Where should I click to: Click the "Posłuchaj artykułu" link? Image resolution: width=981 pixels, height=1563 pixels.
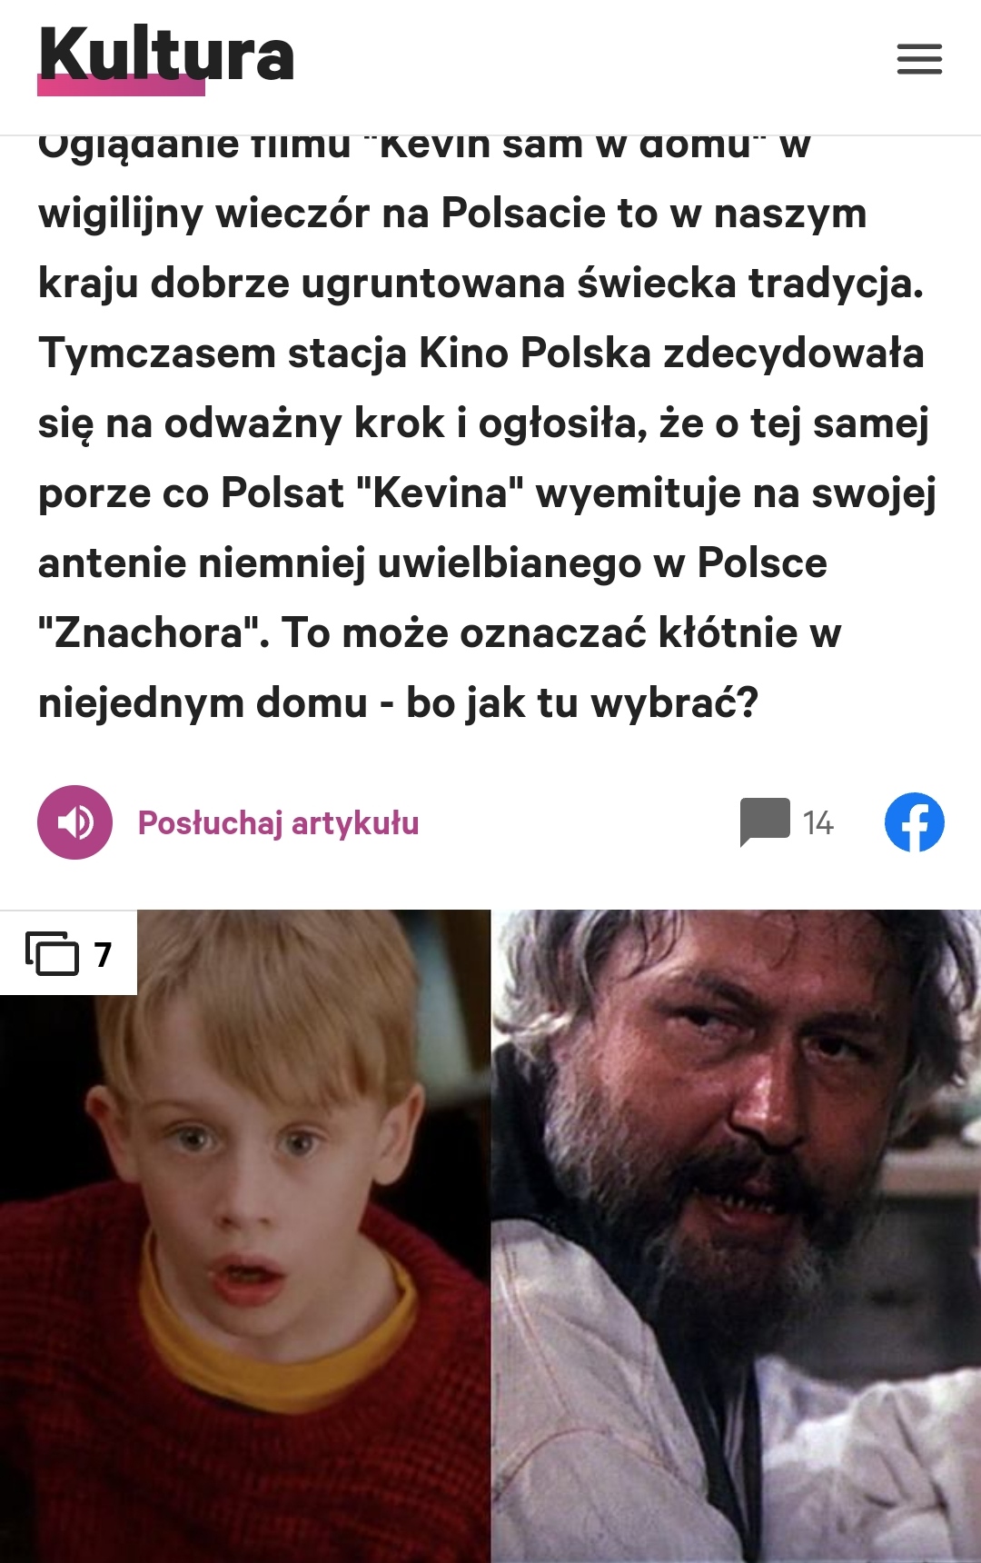278,822
